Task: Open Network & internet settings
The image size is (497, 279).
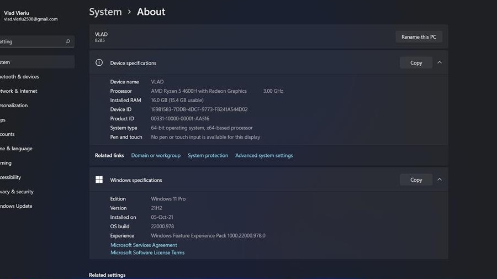Action: coord(19,91)
